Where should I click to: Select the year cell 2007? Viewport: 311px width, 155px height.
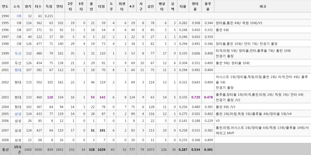click(5, 131)
